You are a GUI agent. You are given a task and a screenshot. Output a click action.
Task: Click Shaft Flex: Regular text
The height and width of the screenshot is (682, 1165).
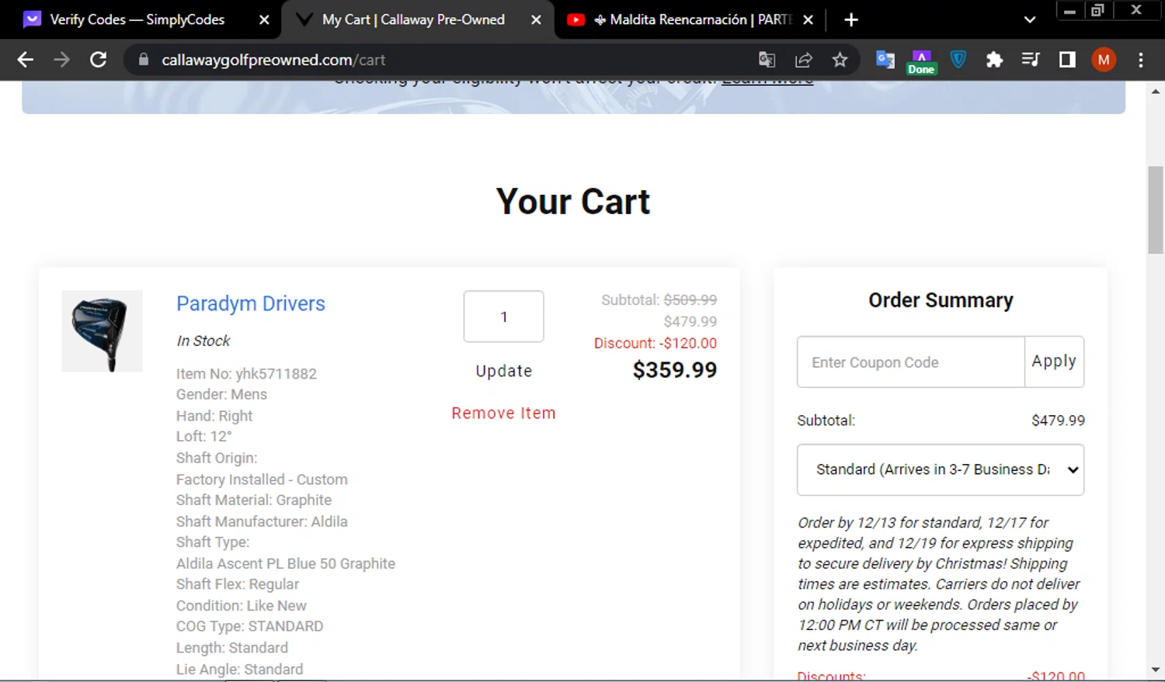(238, 584)
